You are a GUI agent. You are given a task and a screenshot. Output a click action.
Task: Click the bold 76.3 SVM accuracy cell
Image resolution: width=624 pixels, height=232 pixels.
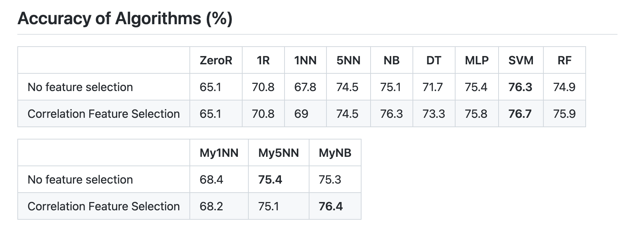[520, 87]
